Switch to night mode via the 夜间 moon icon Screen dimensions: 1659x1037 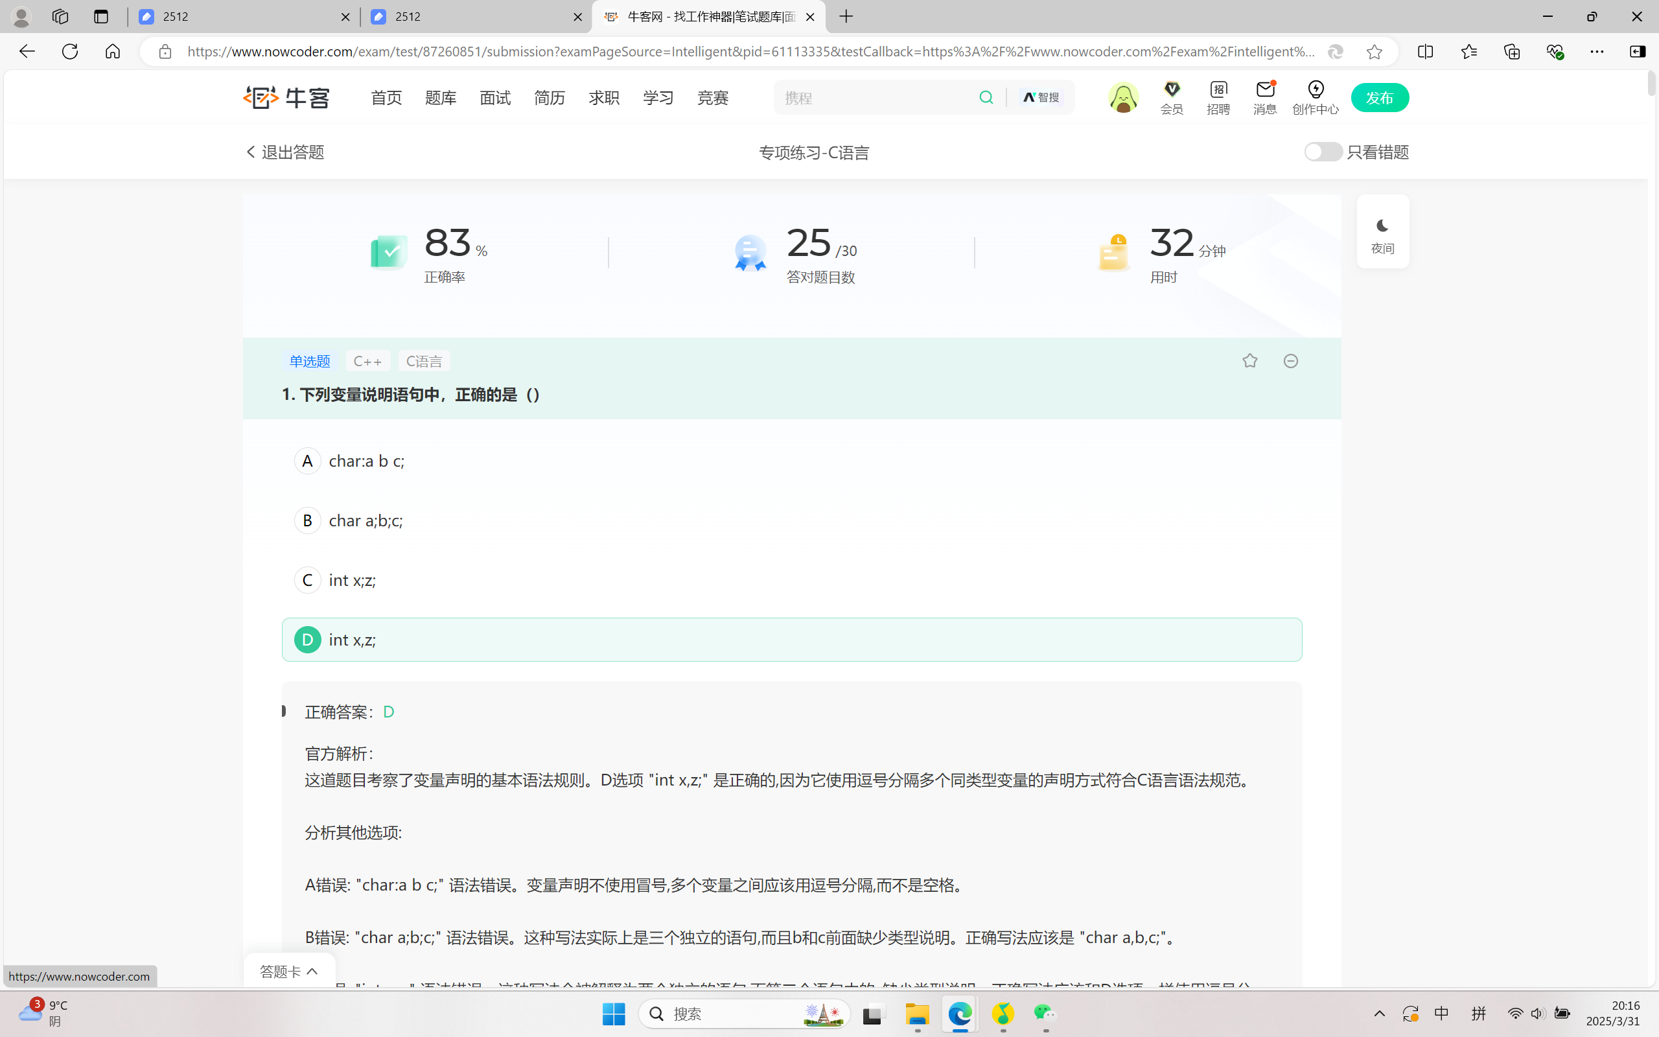(x=1382, y=231)
